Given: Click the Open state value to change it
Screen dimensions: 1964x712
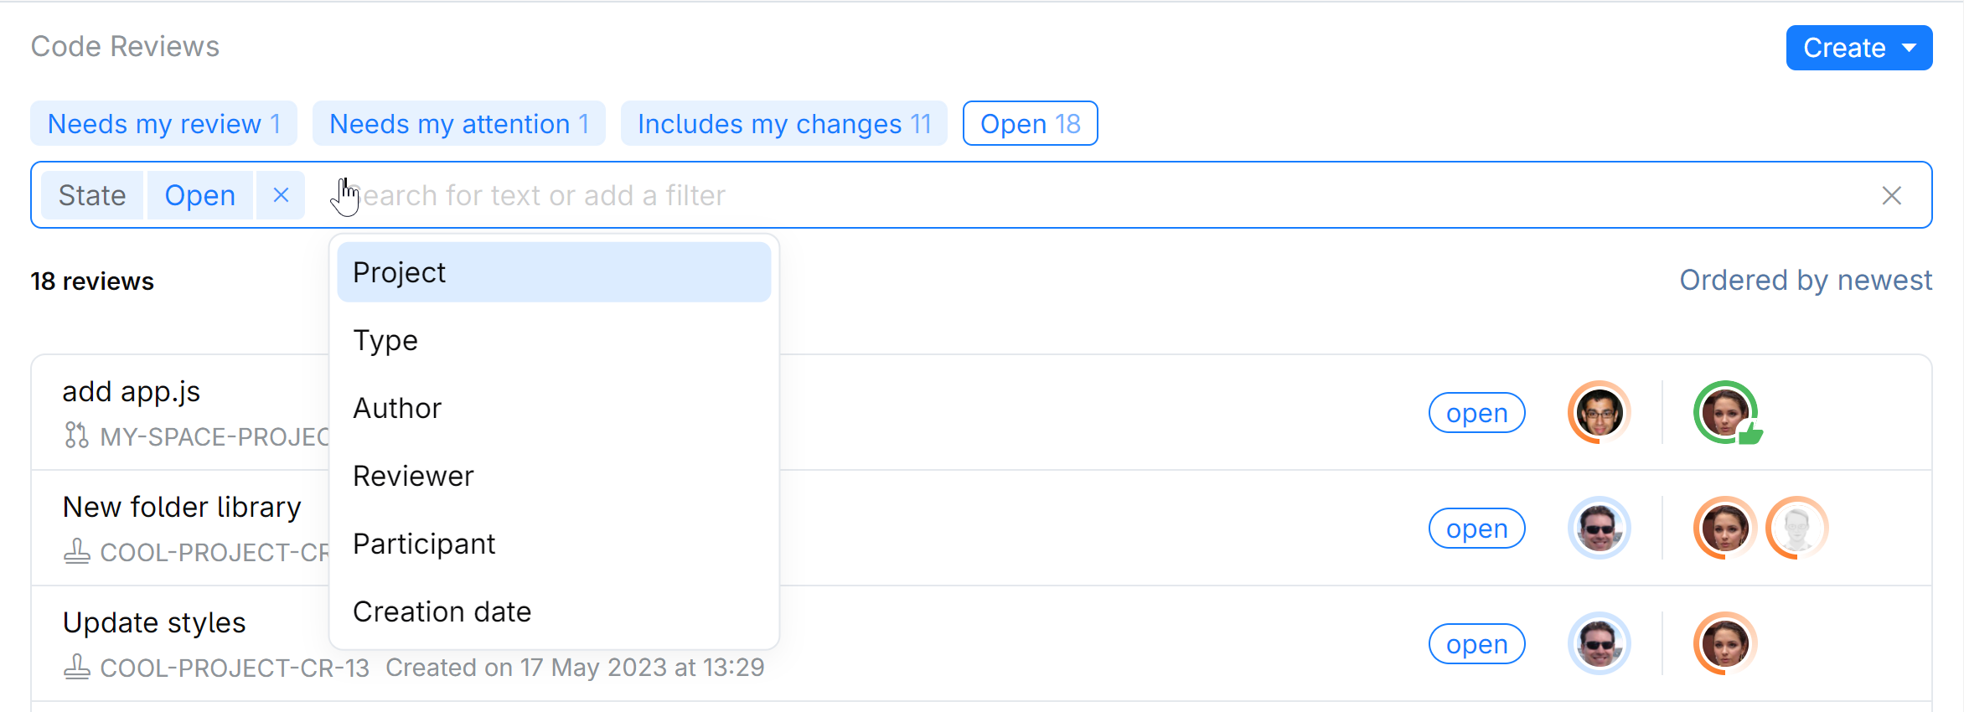Looking at the screenshot, I should coord(200,194).
